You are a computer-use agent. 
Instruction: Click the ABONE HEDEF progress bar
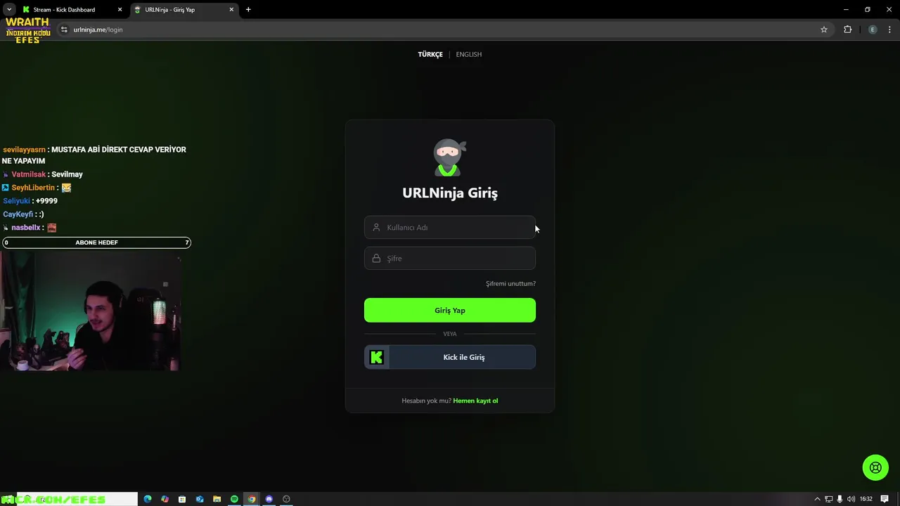[x=96, y=242]
